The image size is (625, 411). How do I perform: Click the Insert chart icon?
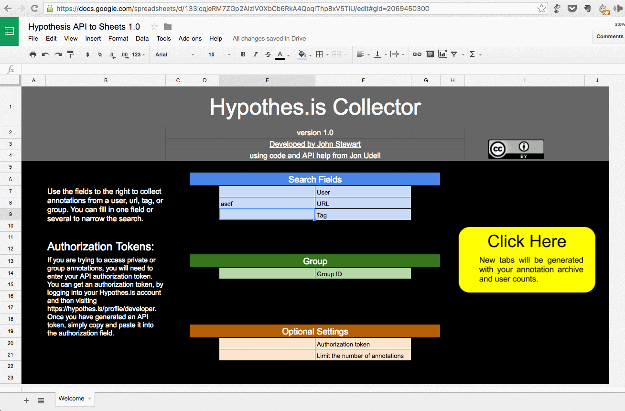(442, 54)
